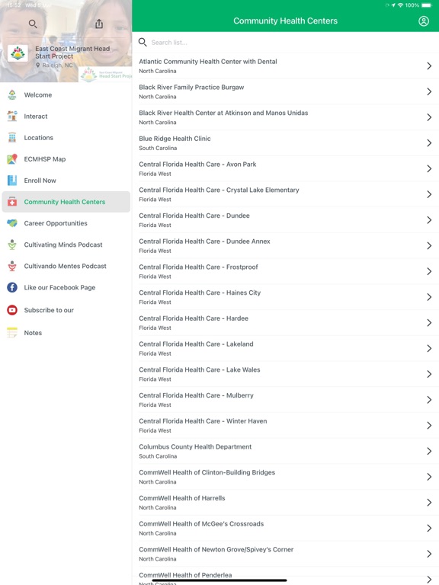Expand Black River Family Practice Burgaw chevron
439x585 pixels.
429,91
